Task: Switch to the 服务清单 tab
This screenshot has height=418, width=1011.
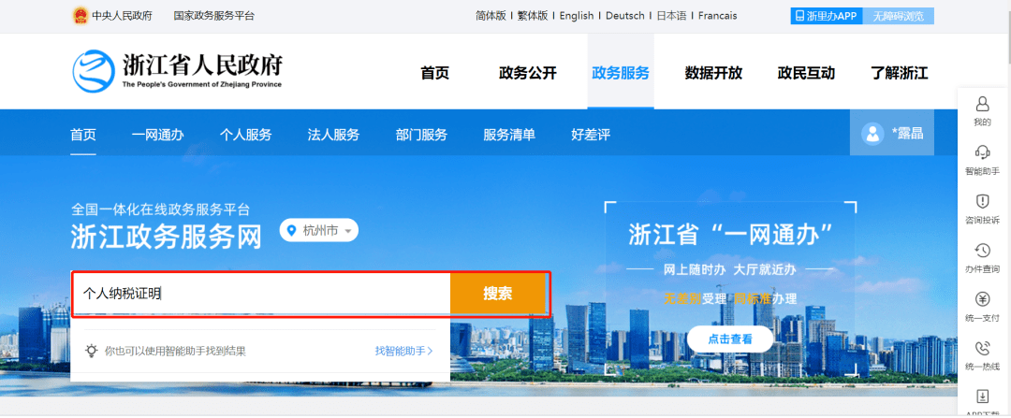Action: coord(508,135)
